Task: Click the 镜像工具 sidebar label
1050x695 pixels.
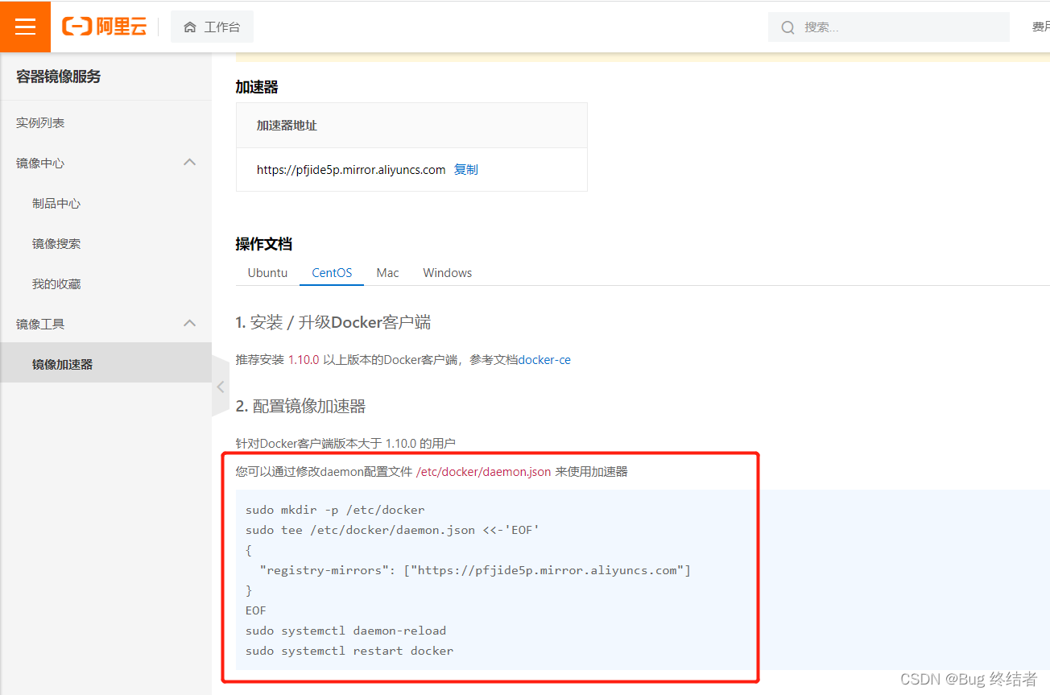Action: [x=40, y=325]
